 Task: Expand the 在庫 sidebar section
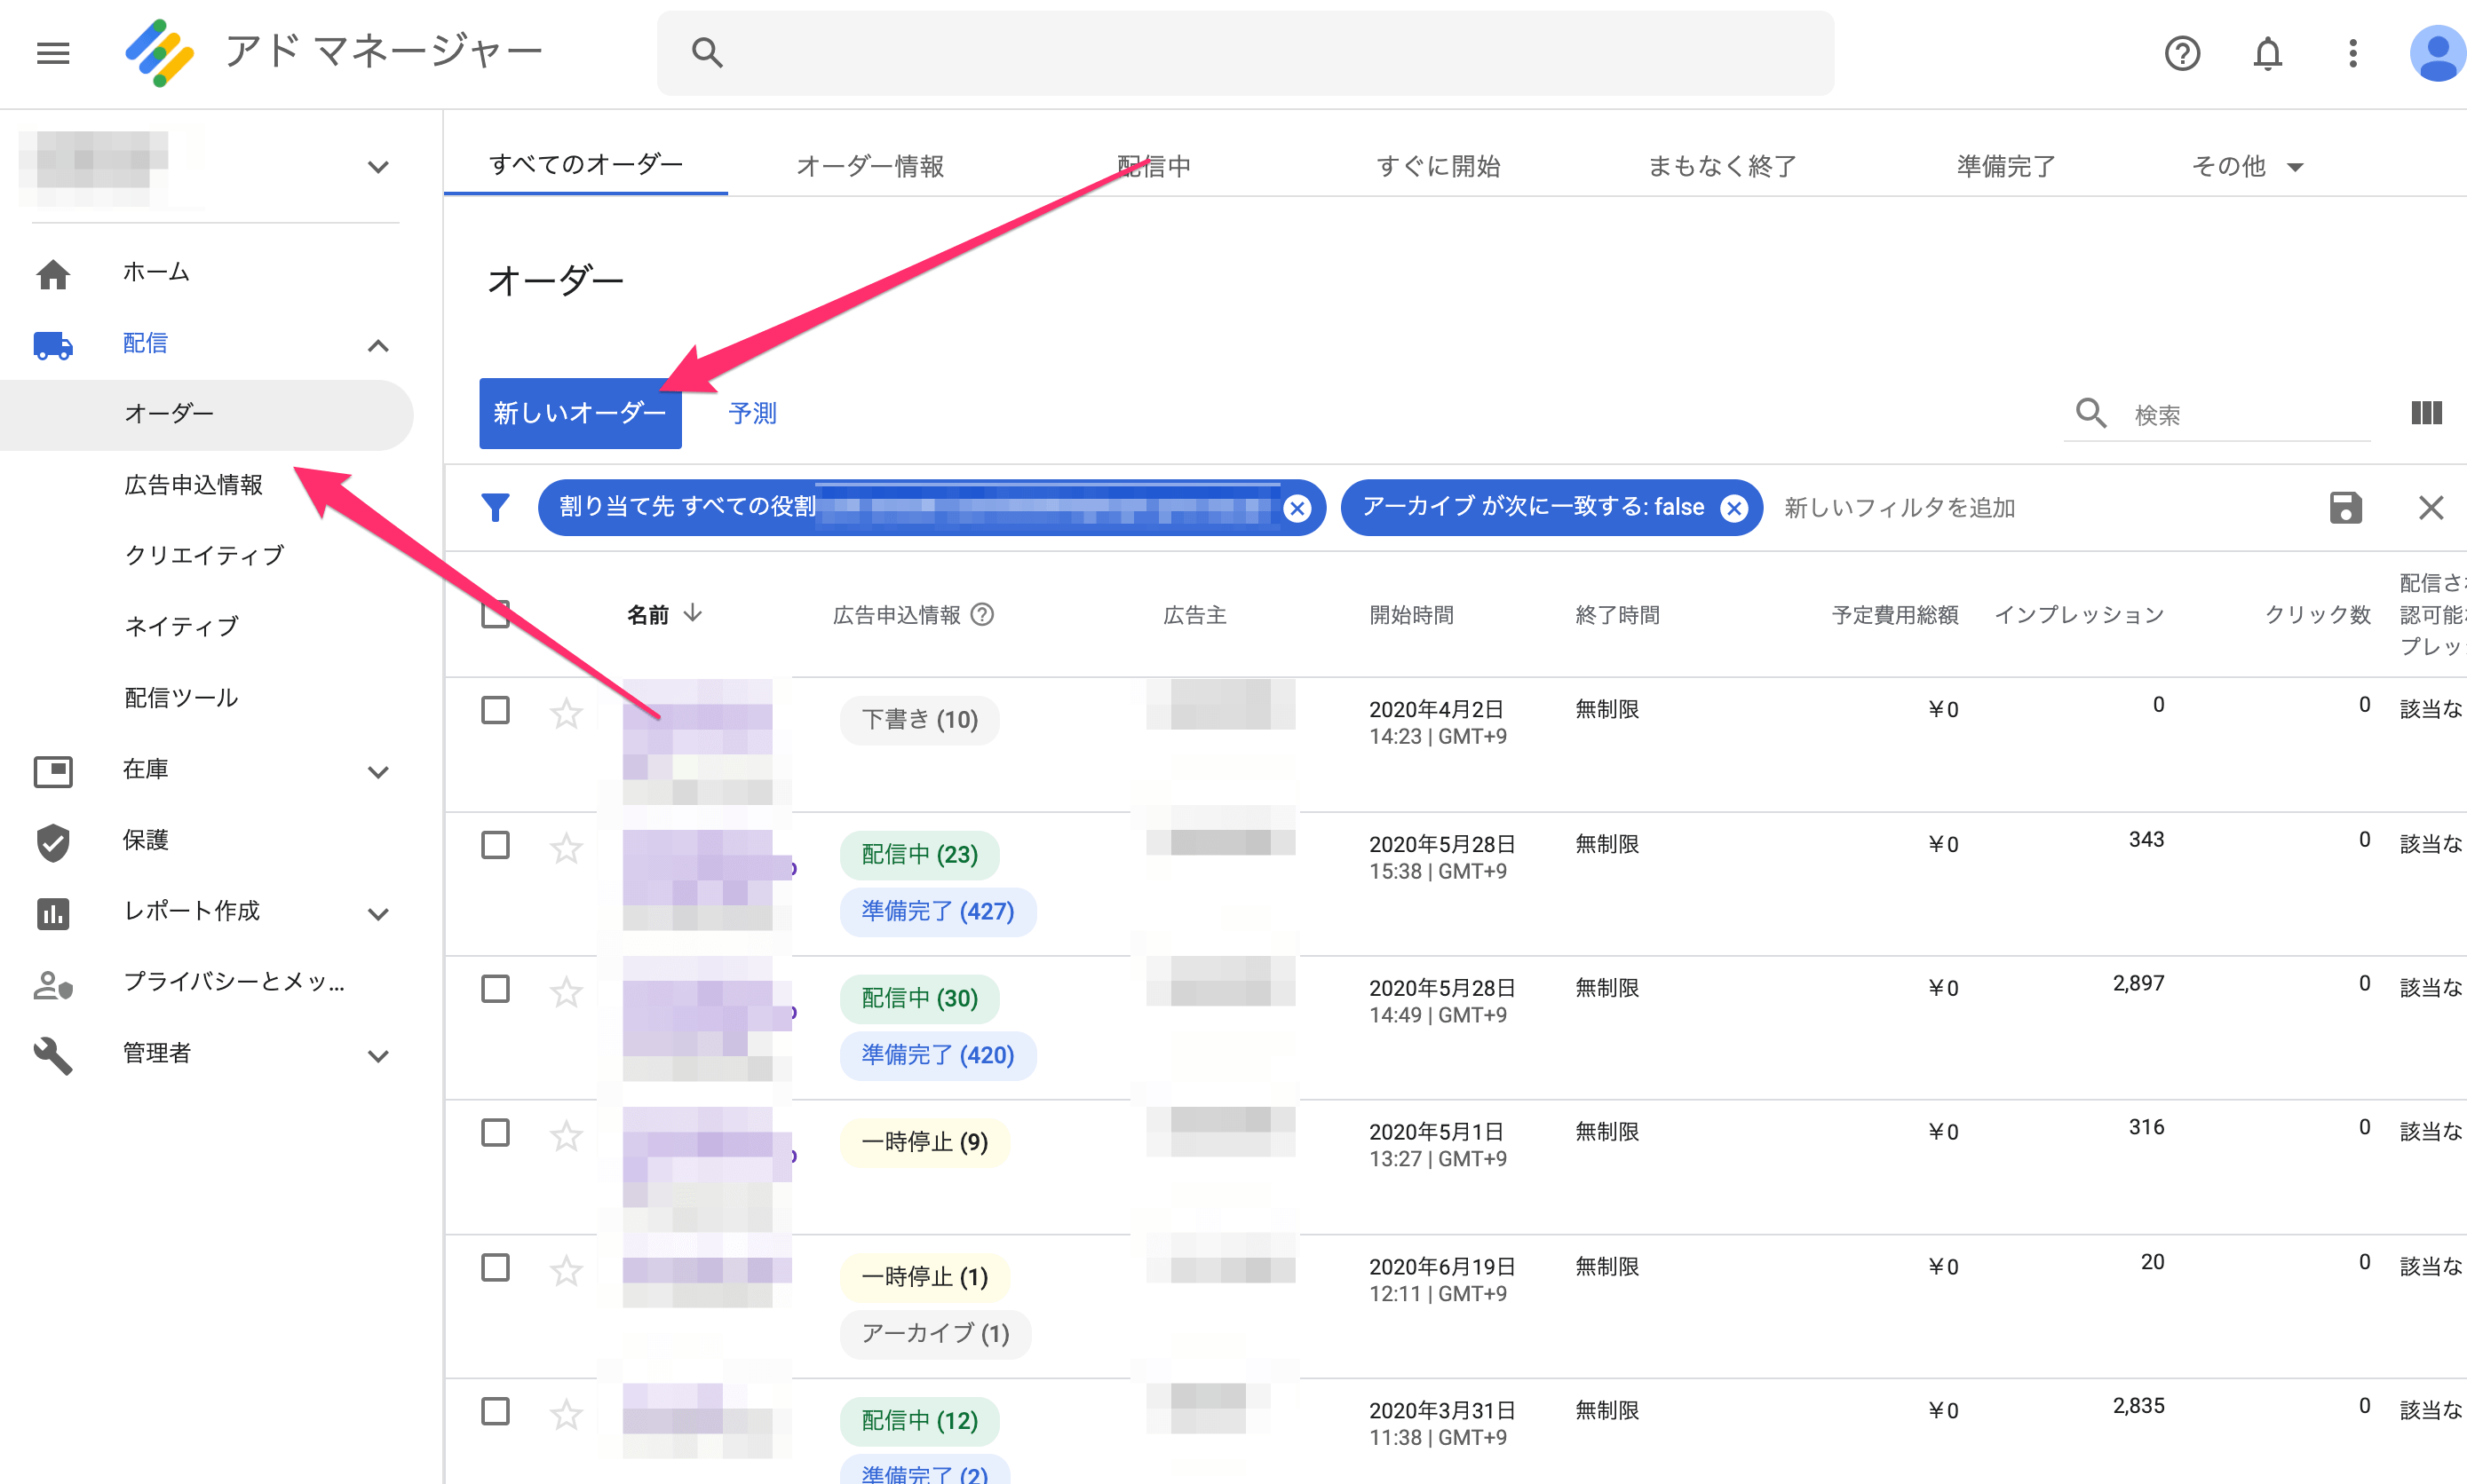377,771
